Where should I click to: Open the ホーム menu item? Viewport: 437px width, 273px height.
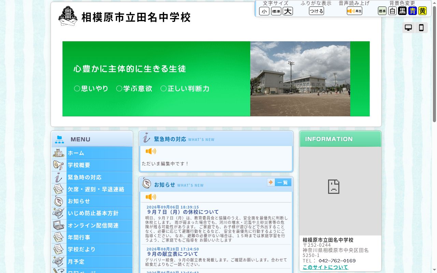coord(92,153)
